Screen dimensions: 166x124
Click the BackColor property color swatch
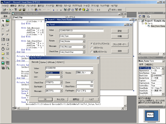tap(152, 76)
